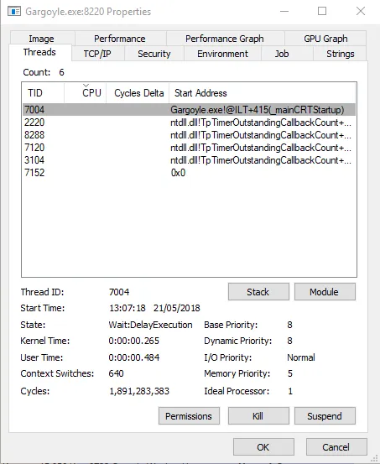Click the Thread ID value 7004 below list
Screen dimensions: 380x464
point(119,292)
